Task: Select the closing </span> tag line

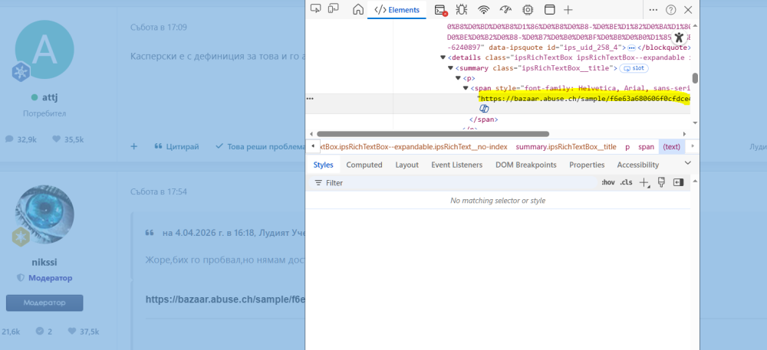Action: coord(483,119)
